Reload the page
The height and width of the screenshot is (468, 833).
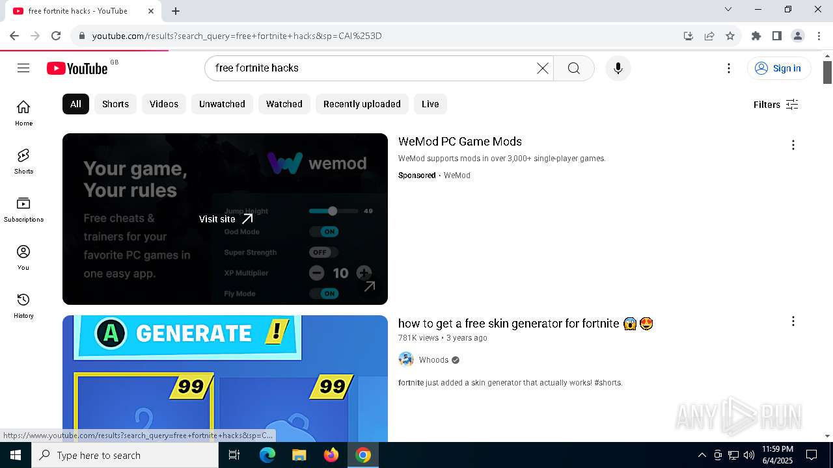pos(56,36)
